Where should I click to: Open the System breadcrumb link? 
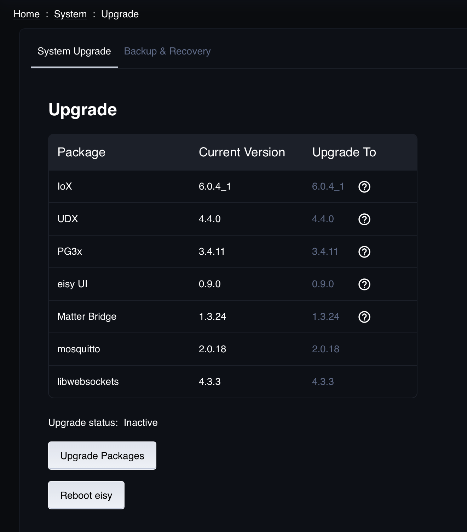(70, 14)
